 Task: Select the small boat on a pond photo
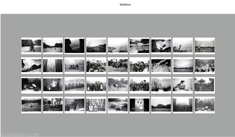31,105
